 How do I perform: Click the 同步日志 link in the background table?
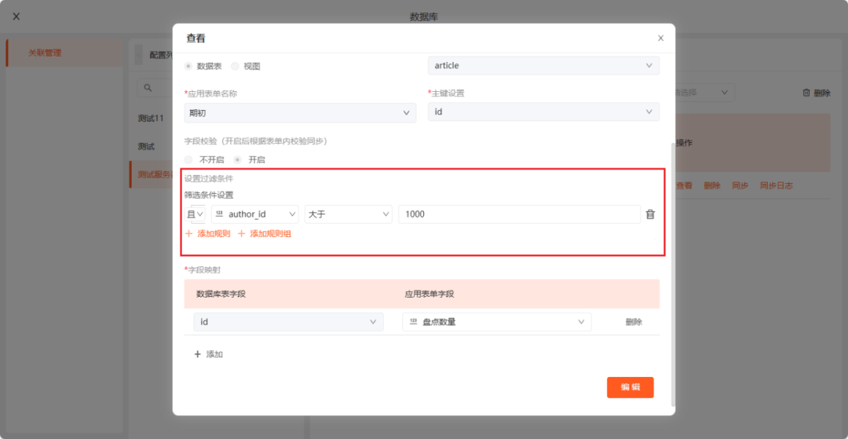coord(777,185)
